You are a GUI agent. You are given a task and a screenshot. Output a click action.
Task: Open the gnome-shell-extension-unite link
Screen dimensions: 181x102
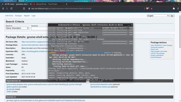(101, 84)
